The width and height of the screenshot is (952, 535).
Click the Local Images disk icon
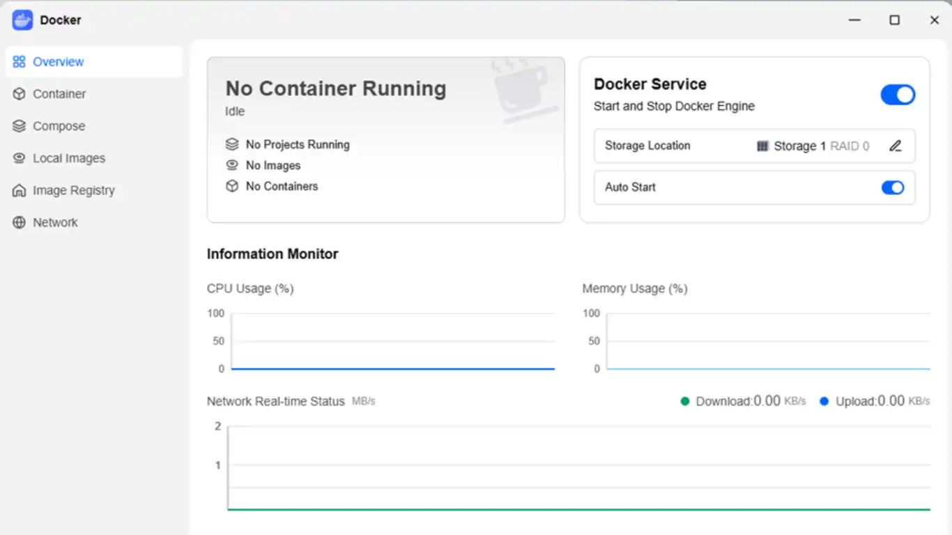(x=19, y=158)
